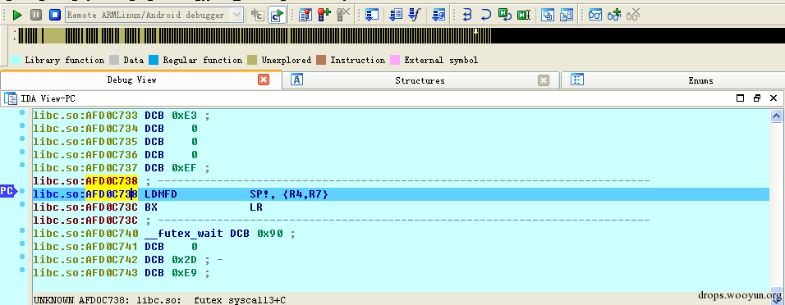The width and height of the screenshot is (785, 305).
Task: Click the __futex_wait label
Action: (x=185, y=234)
